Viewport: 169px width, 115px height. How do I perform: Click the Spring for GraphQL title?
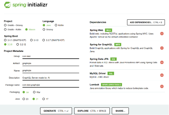(101, 45)
